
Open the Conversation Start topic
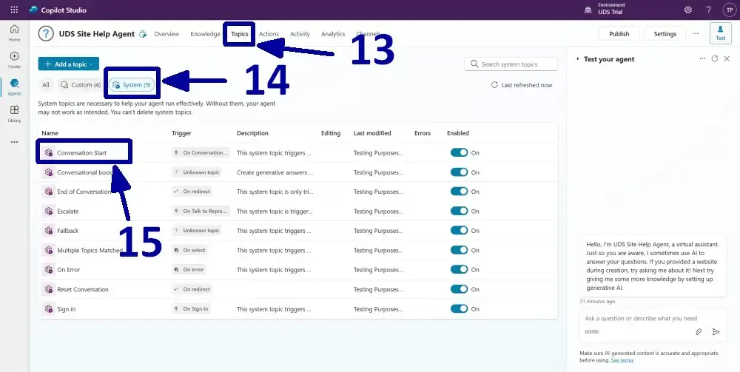[81, 153]
